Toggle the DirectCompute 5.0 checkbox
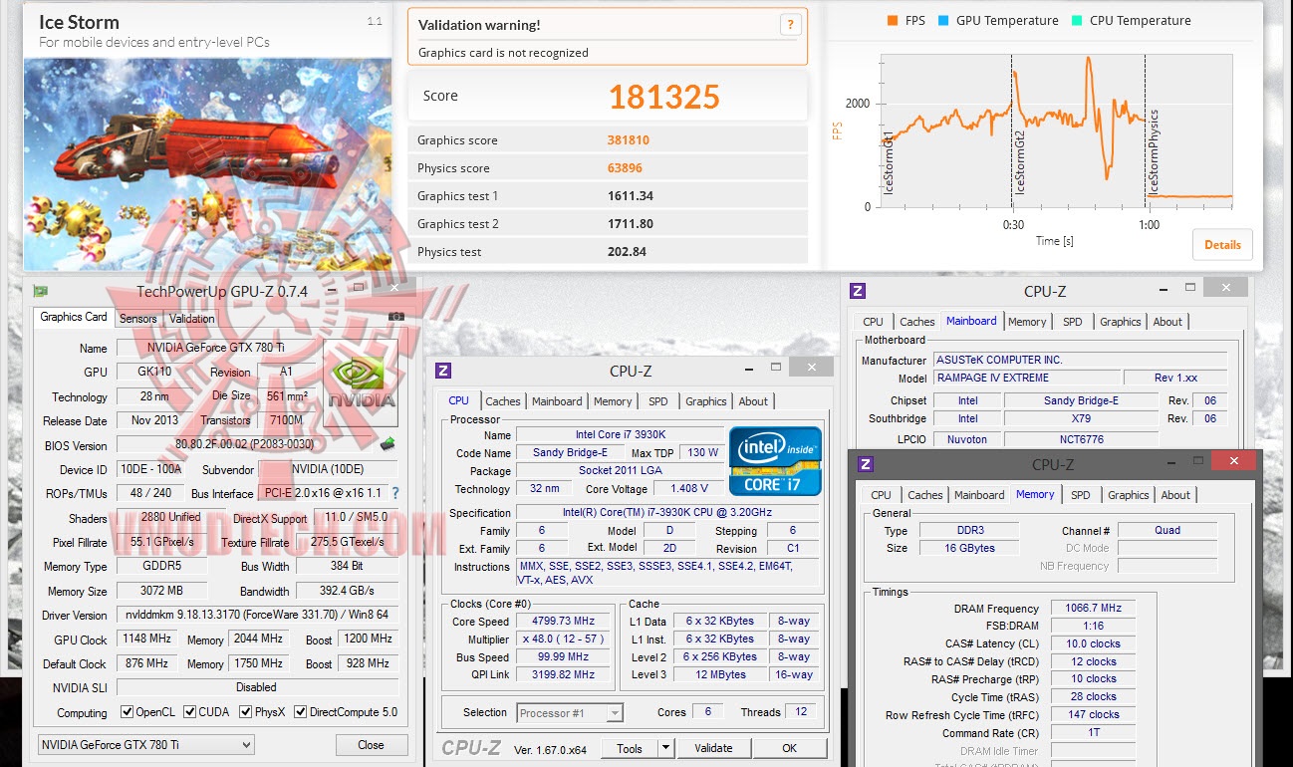Screen dimensions: 1293x767 pos(301,712)
